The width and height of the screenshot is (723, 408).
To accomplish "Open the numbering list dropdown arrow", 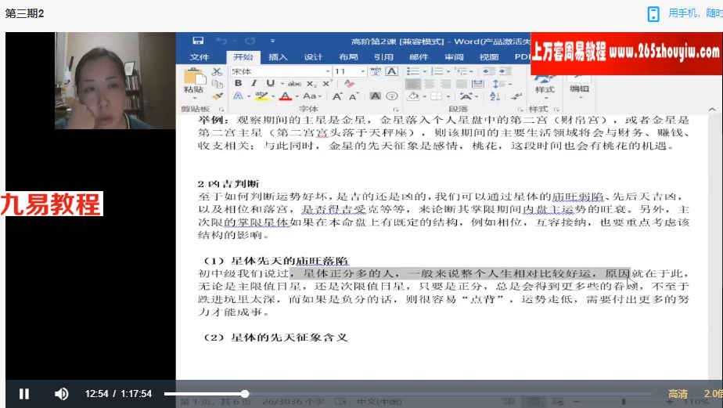I will [448, 71].
